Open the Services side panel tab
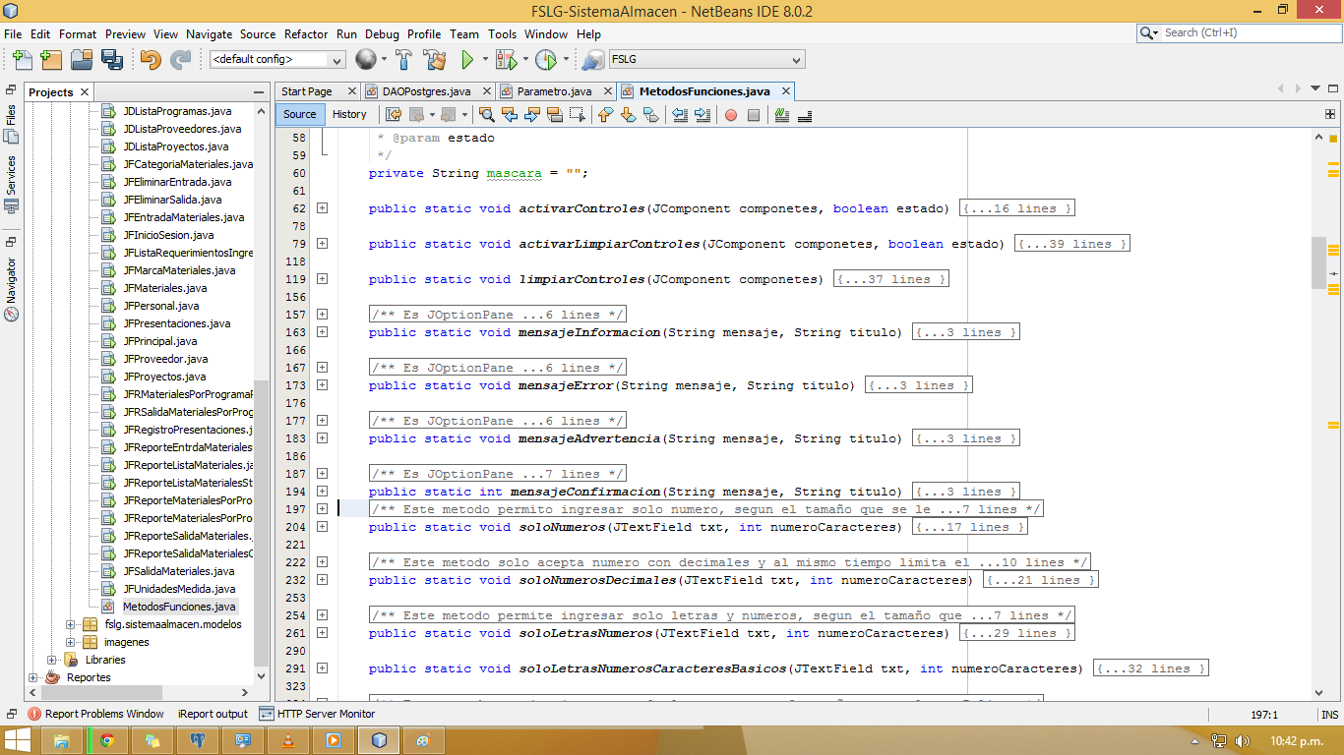 pyautogui.click(x=11, y=183)
